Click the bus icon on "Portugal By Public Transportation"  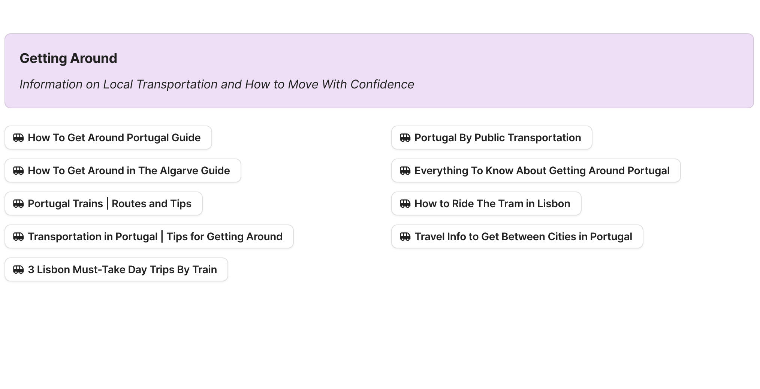(x=405, y=138)
